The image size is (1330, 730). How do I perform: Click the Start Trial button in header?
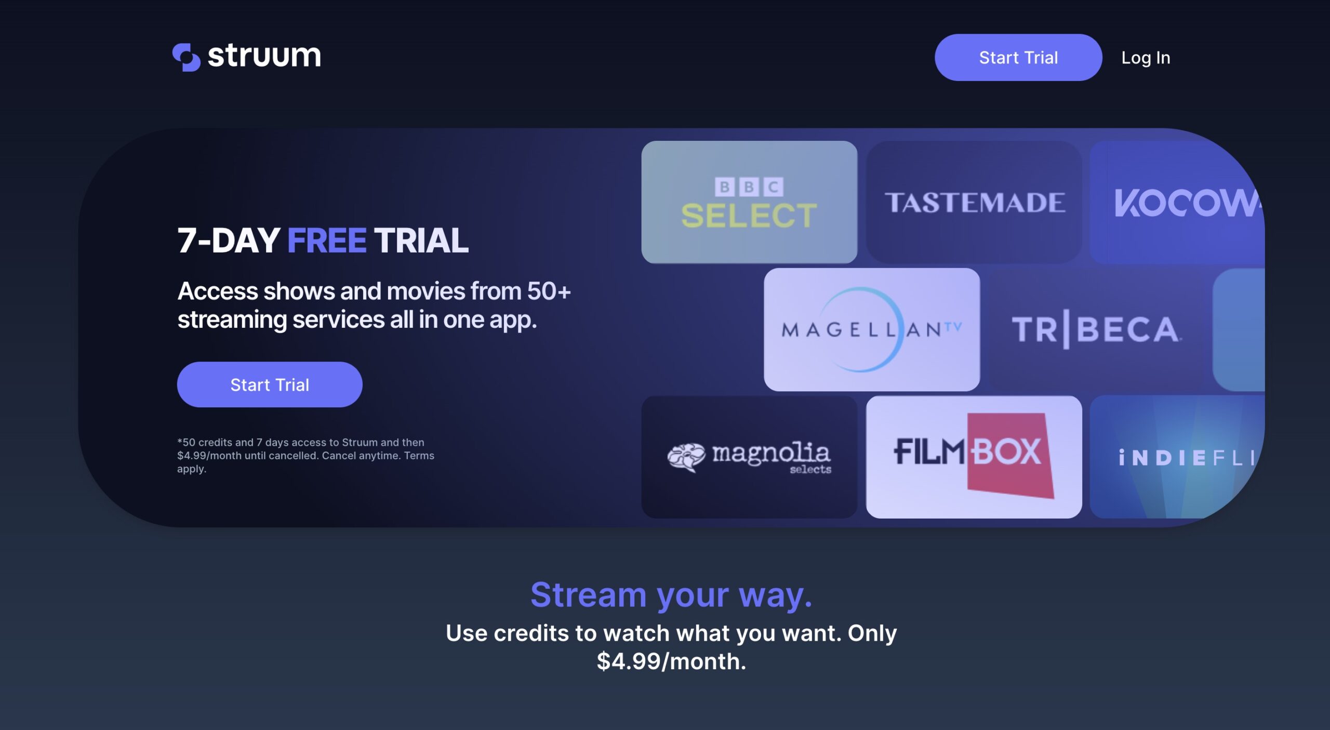tap(1018, 57)
